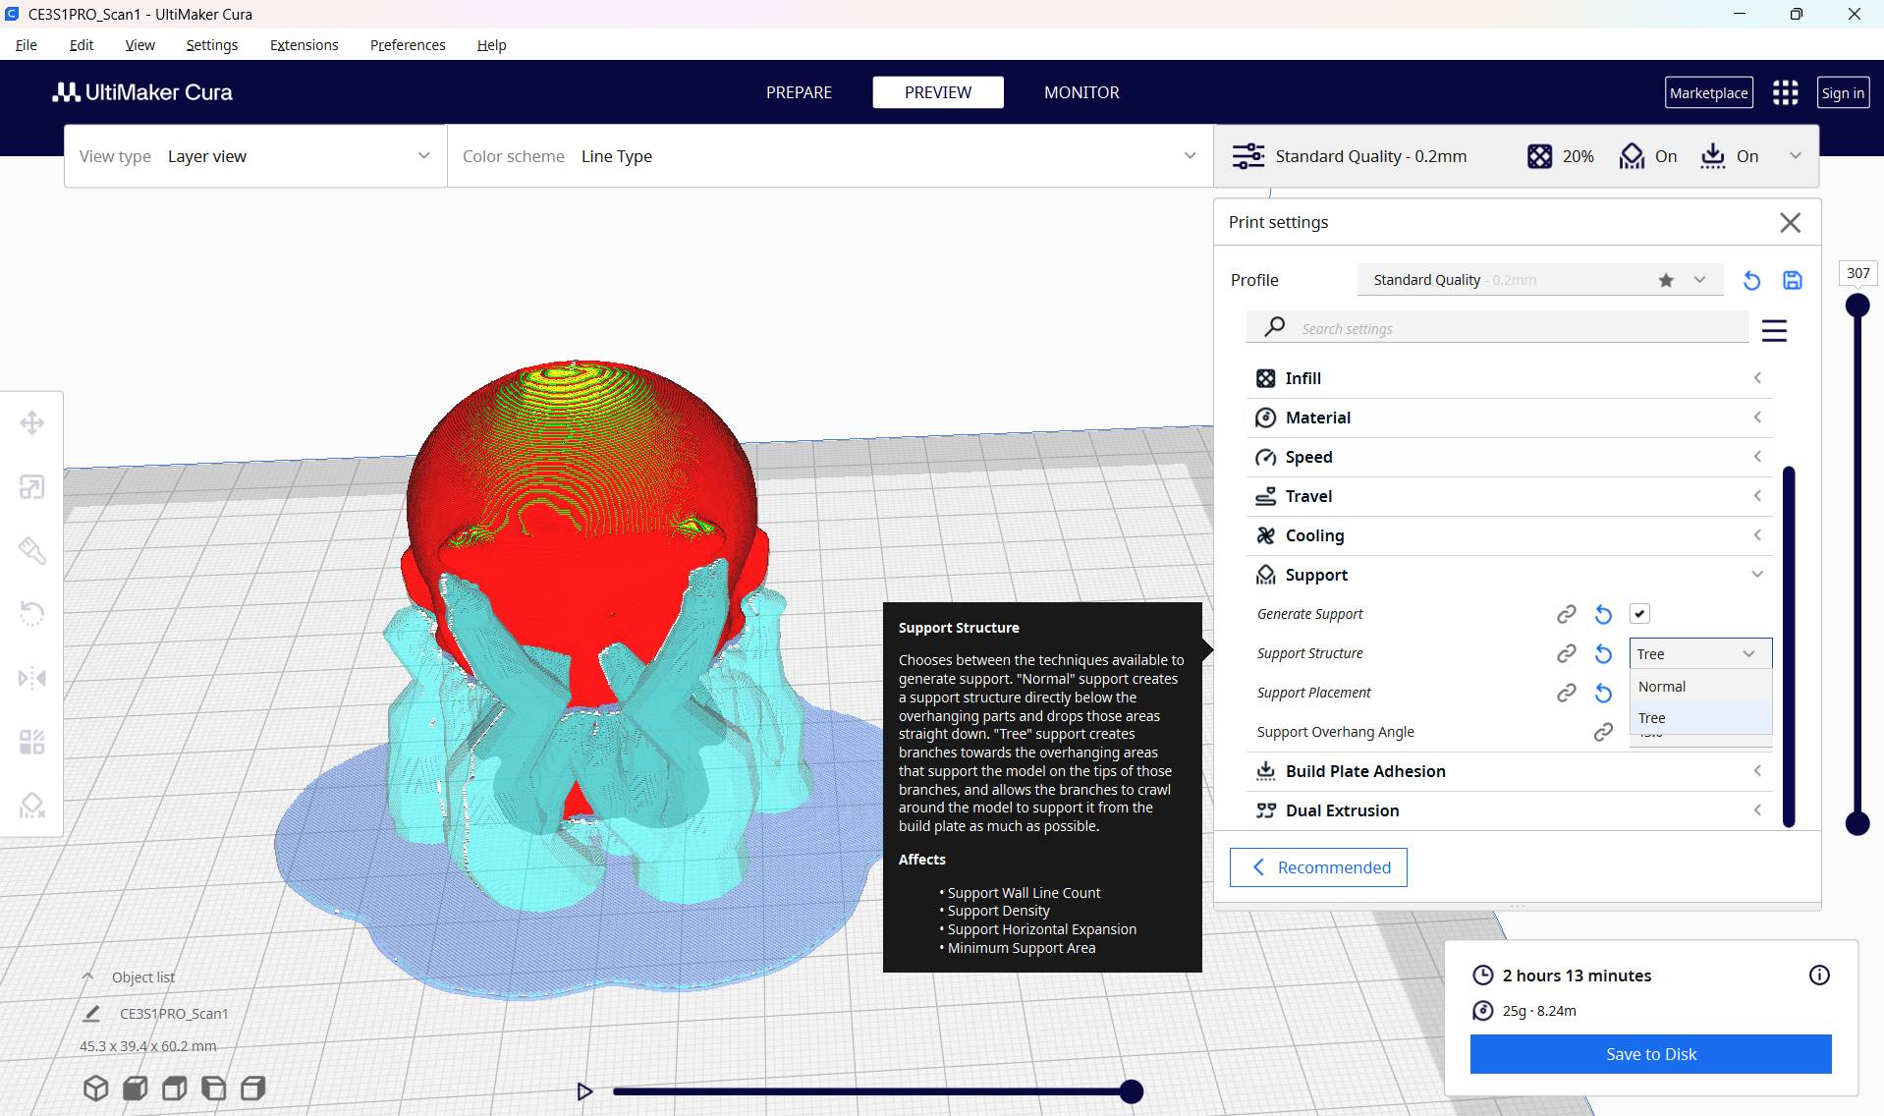Select the Rotate tool in left toolbar

32,614
